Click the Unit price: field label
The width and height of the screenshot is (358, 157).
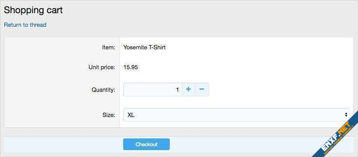coord(102,67)
